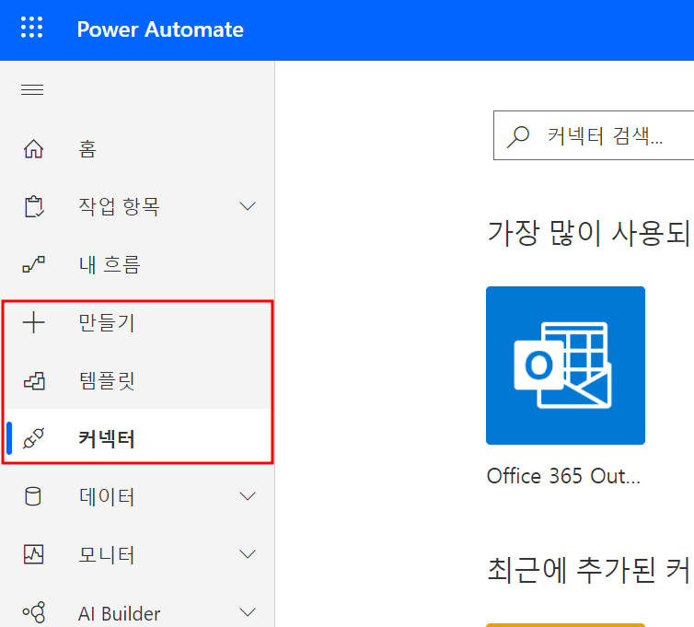Expand the 모니터 section chevron
The width and height of the screenshot is (694, 627).
(x=248, y=555)
